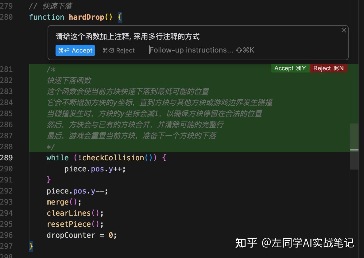Click Accept ⌘Y on the green diff block

(290, 68)
